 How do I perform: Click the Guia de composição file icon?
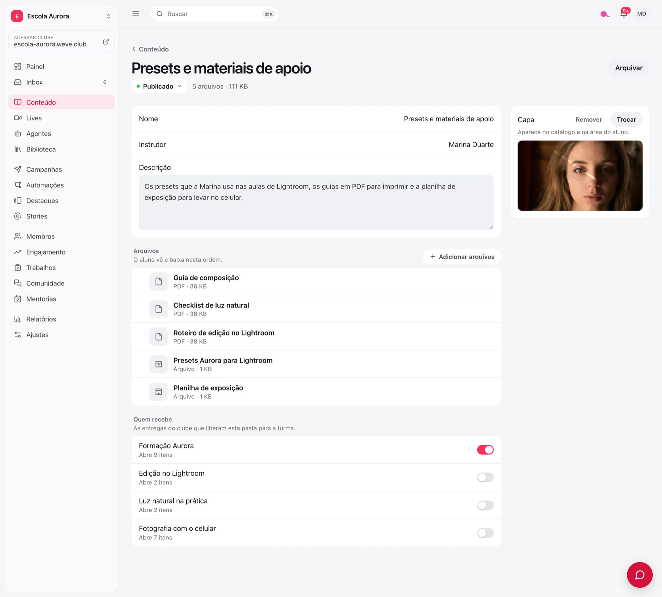[159, 281]
